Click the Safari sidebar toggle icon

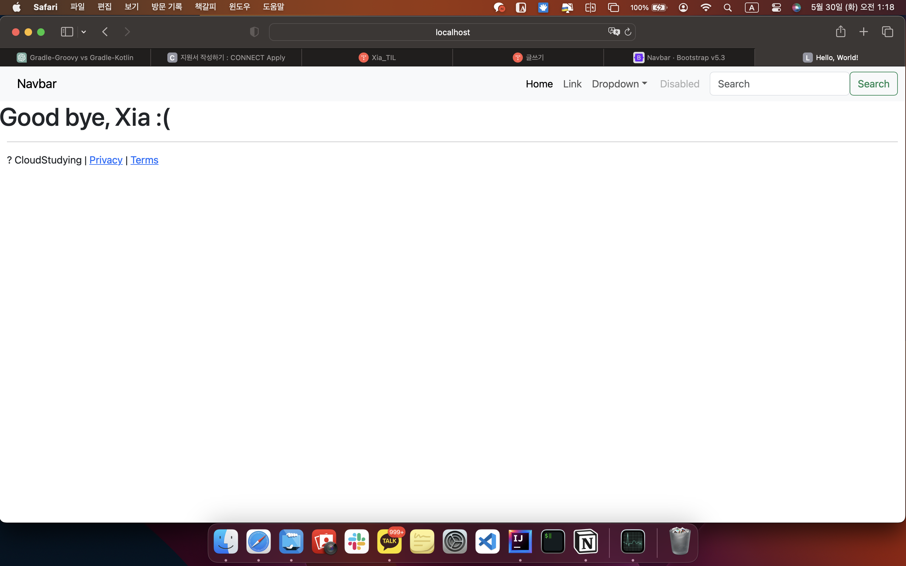67,32
